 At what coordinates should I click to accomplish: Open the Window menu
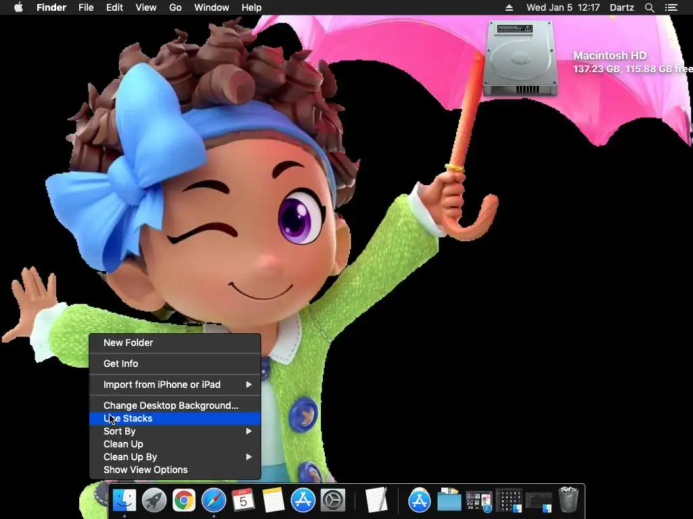pos(212,7)
